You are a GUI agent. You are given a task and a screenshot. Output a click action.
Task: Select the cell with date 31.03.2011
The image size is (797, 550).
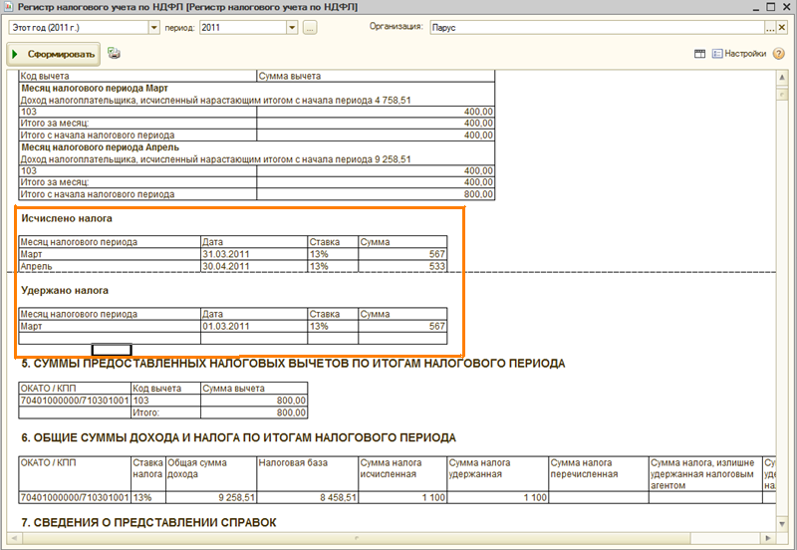tap(254, 254)
